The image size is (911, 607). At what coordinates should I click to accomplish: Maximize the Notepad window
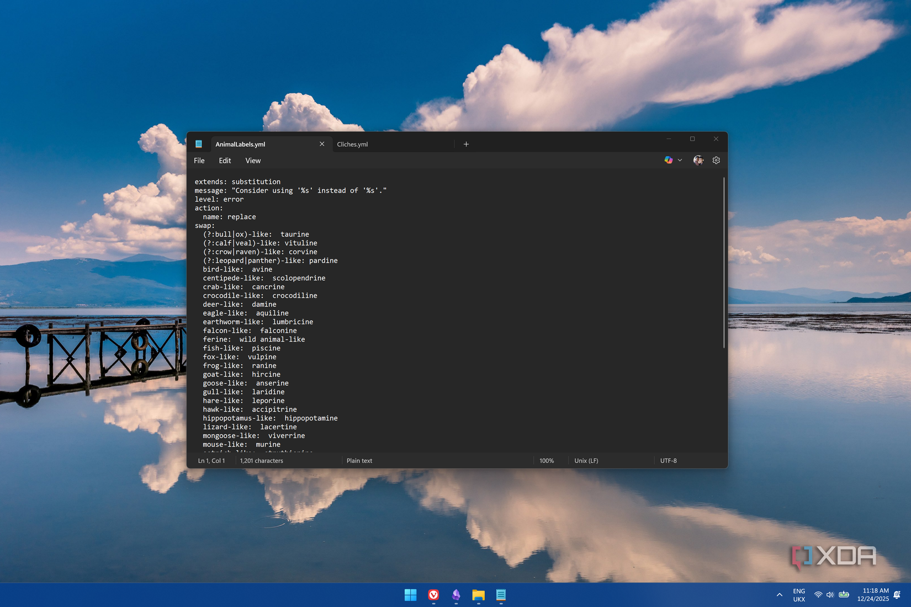(692, 139)
